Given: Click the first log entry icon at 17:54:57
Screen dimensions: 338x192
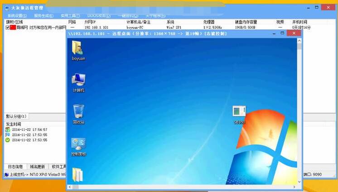Looking at the screenshot, I should point(8,130).
